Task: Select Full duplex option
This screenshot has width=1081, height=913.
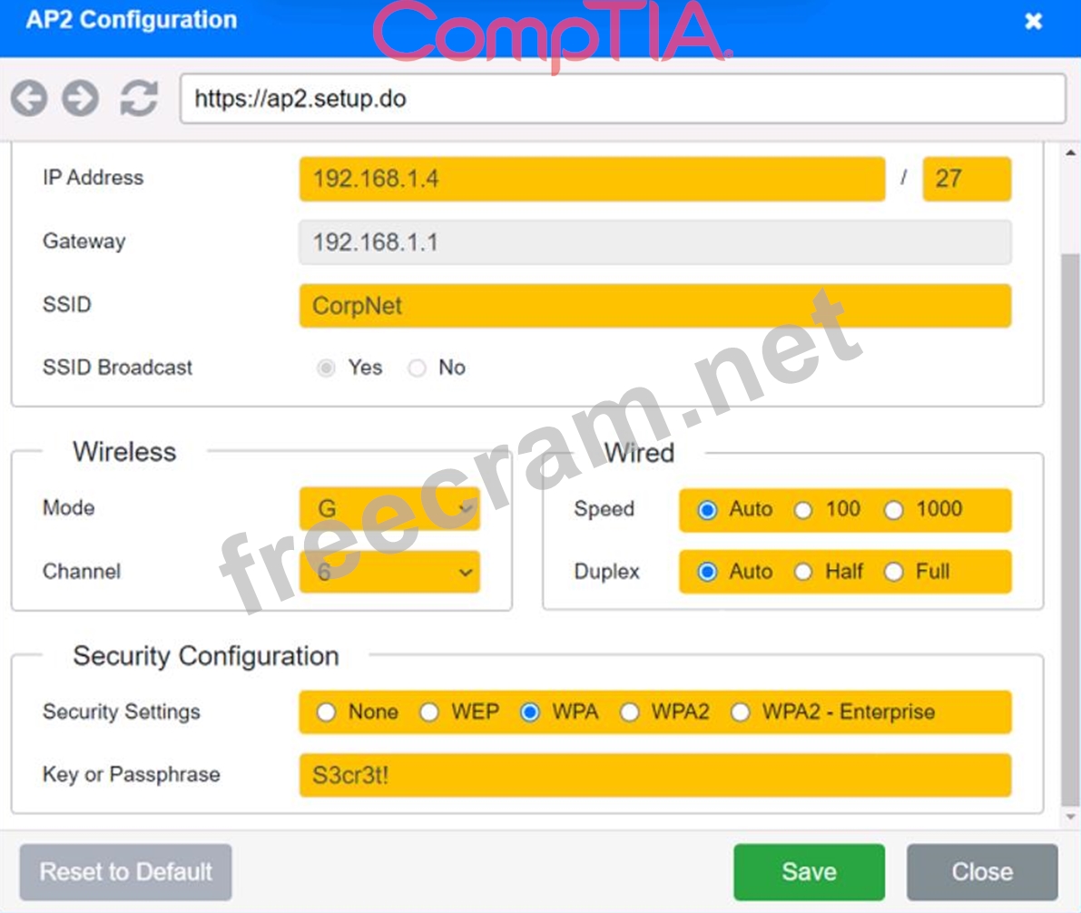Action: [894, 572]
